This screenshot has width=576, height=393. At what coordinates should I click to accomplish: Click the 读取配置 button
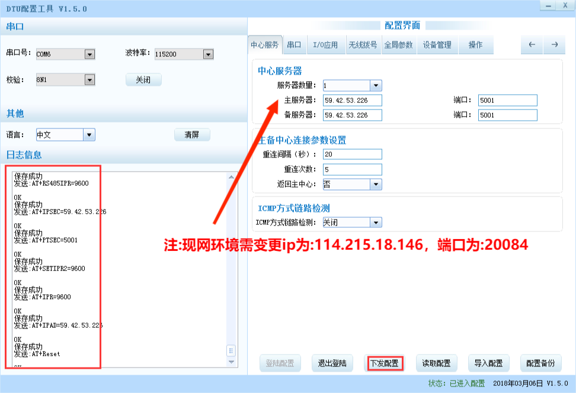pos(436,363)
